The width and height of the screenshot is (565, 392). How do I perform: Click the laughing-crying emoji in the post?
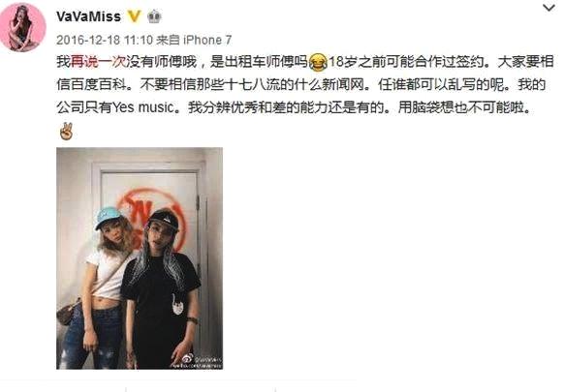(x=319, y=62)
